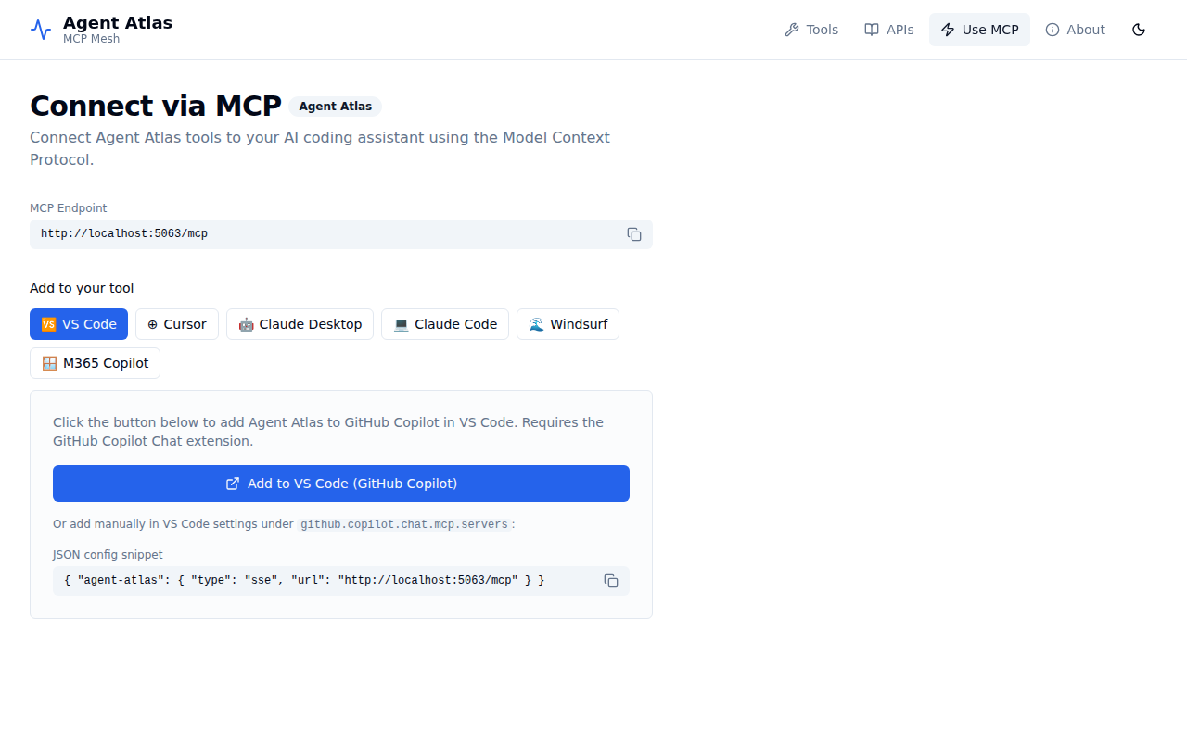The width and height of the screenshot is (1187, 741).
Task: Click the Cursor target icon
Action: coord(152,324)
